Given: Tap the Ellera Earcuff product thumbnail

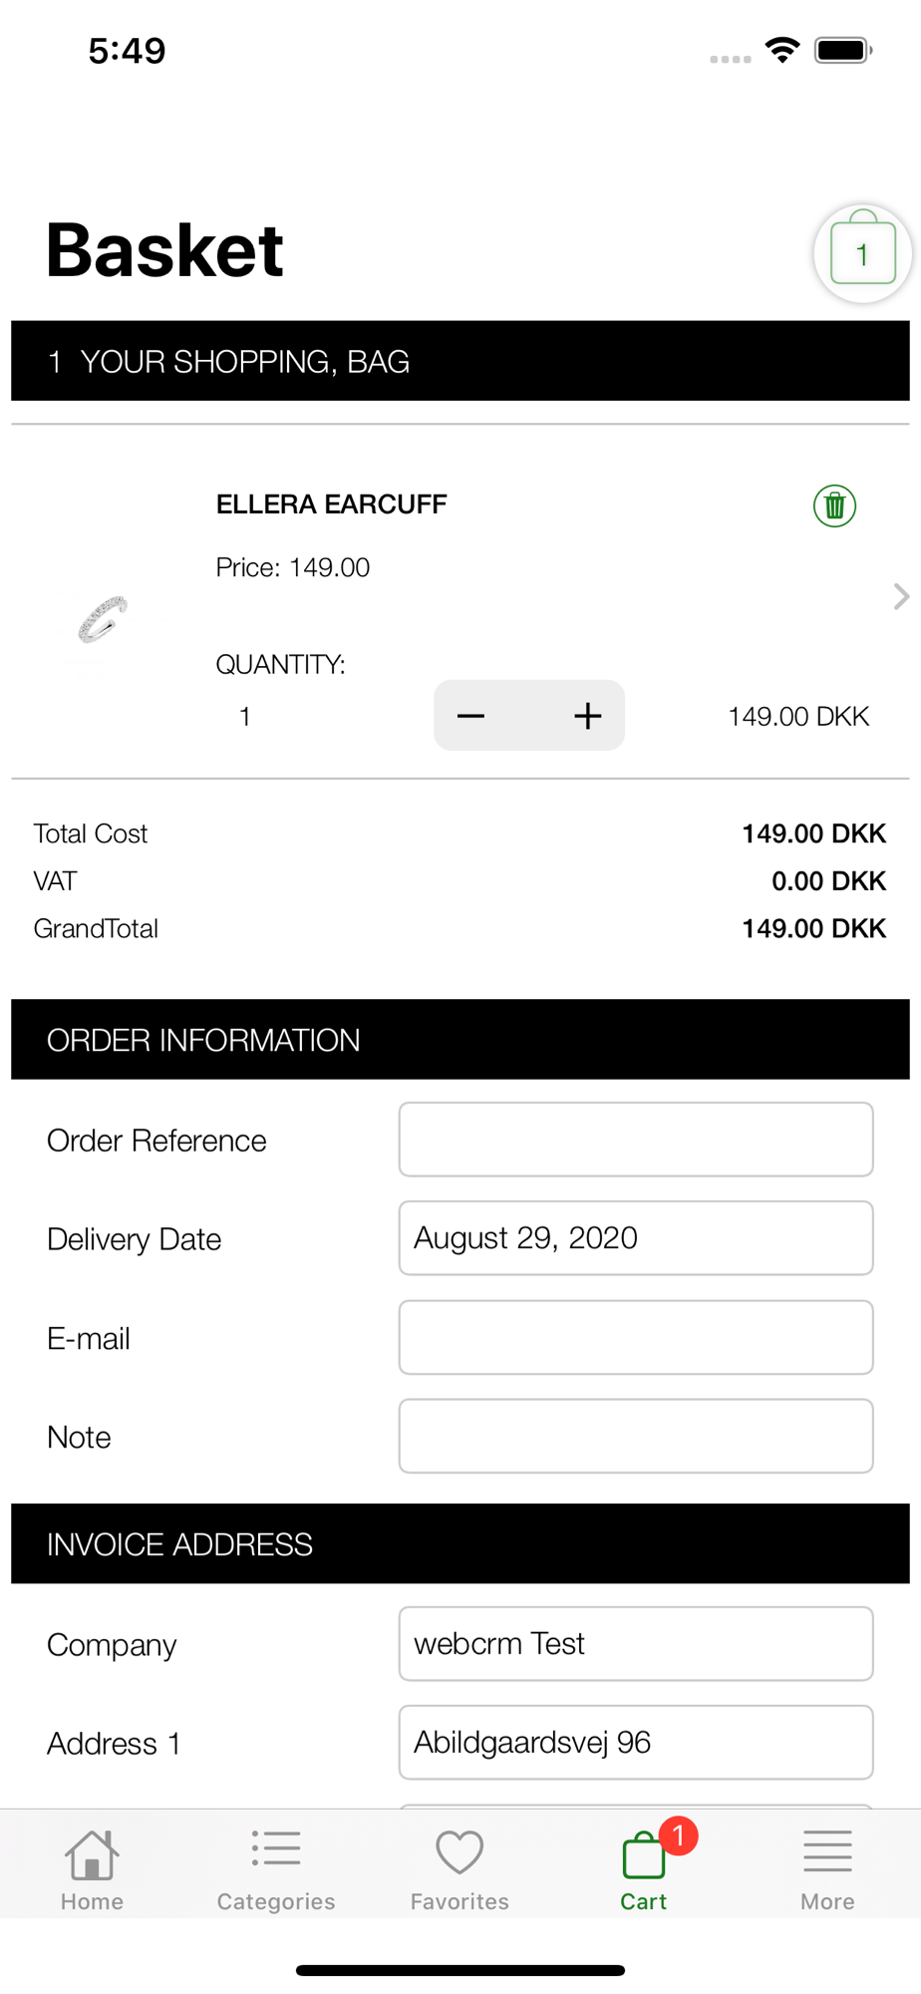Looking at the screenshot, I should [105, 618].
